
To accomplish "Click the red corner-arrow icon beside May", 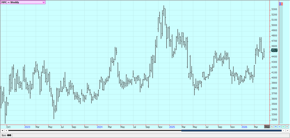I will click(272, 127).
